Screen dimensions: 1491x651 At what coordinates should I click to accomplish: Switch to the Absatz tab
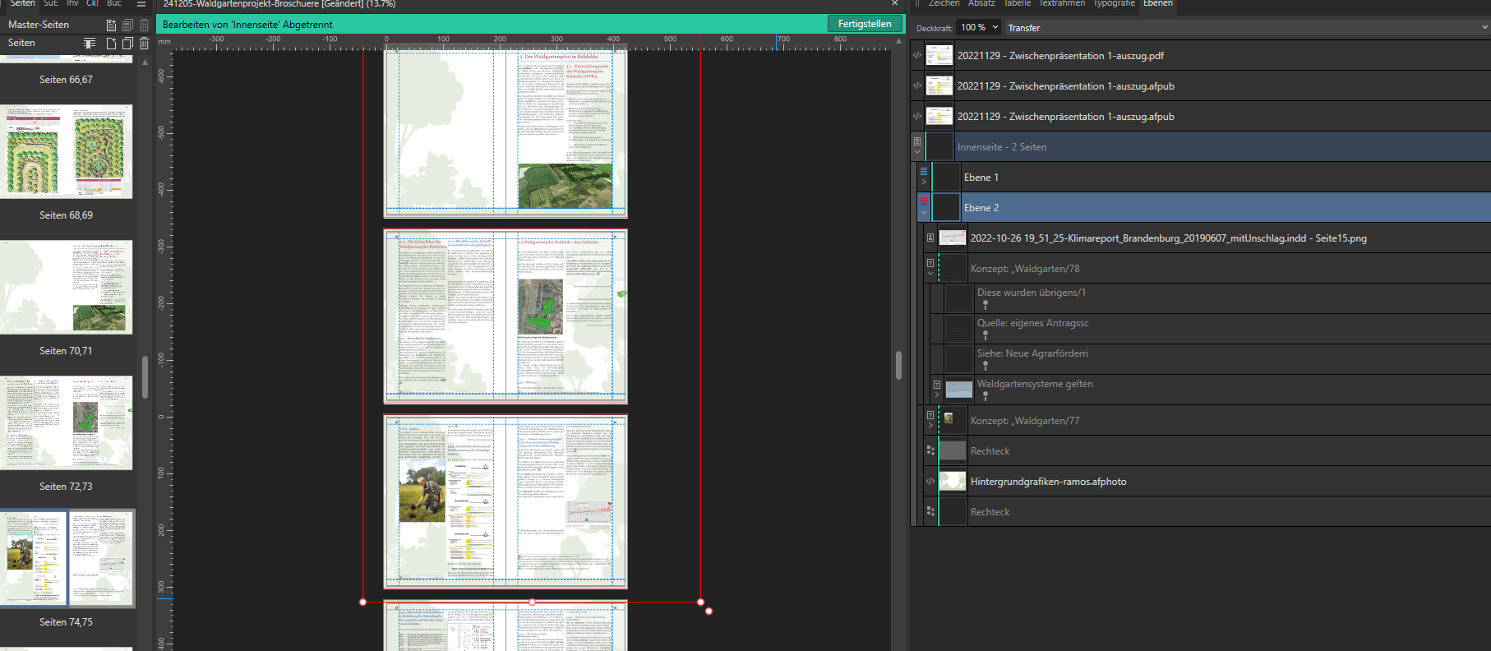point(981,4)
